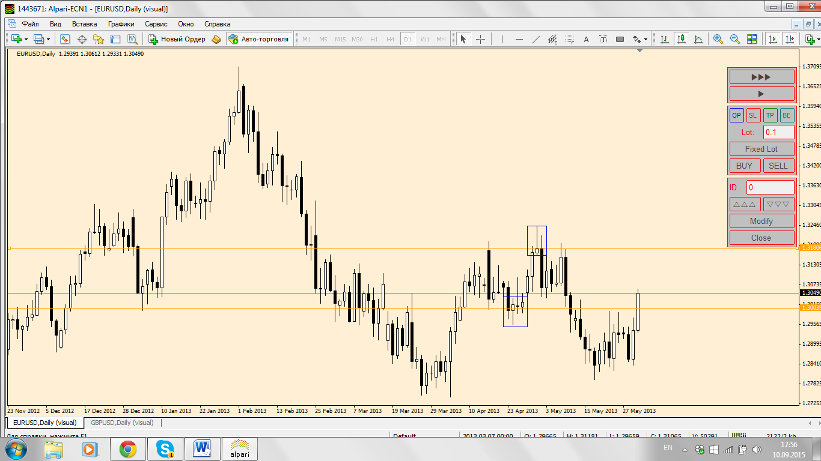
Task: Open the Вставка menu
Action: 84,24
